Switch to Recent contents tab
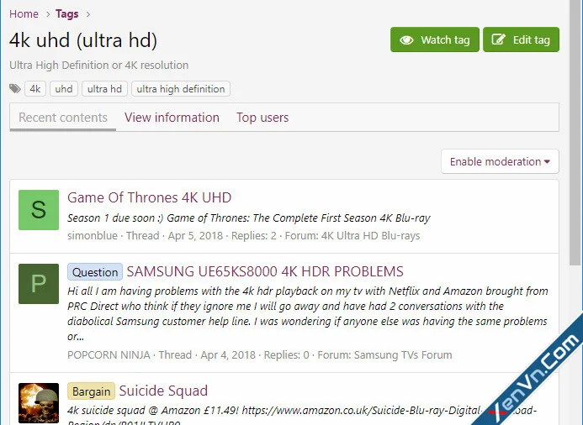The height and width of the screenshot is (425, 583). 63,118
